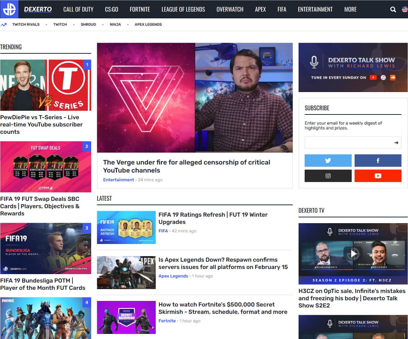408x339 pixels.
Task: Open Apex Legends server thumbnail
Action: coord(126,272)
